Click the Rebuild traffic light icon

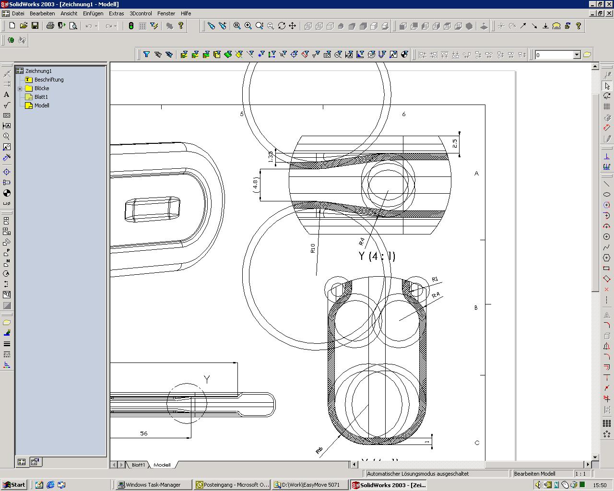(x=131, y=26)
